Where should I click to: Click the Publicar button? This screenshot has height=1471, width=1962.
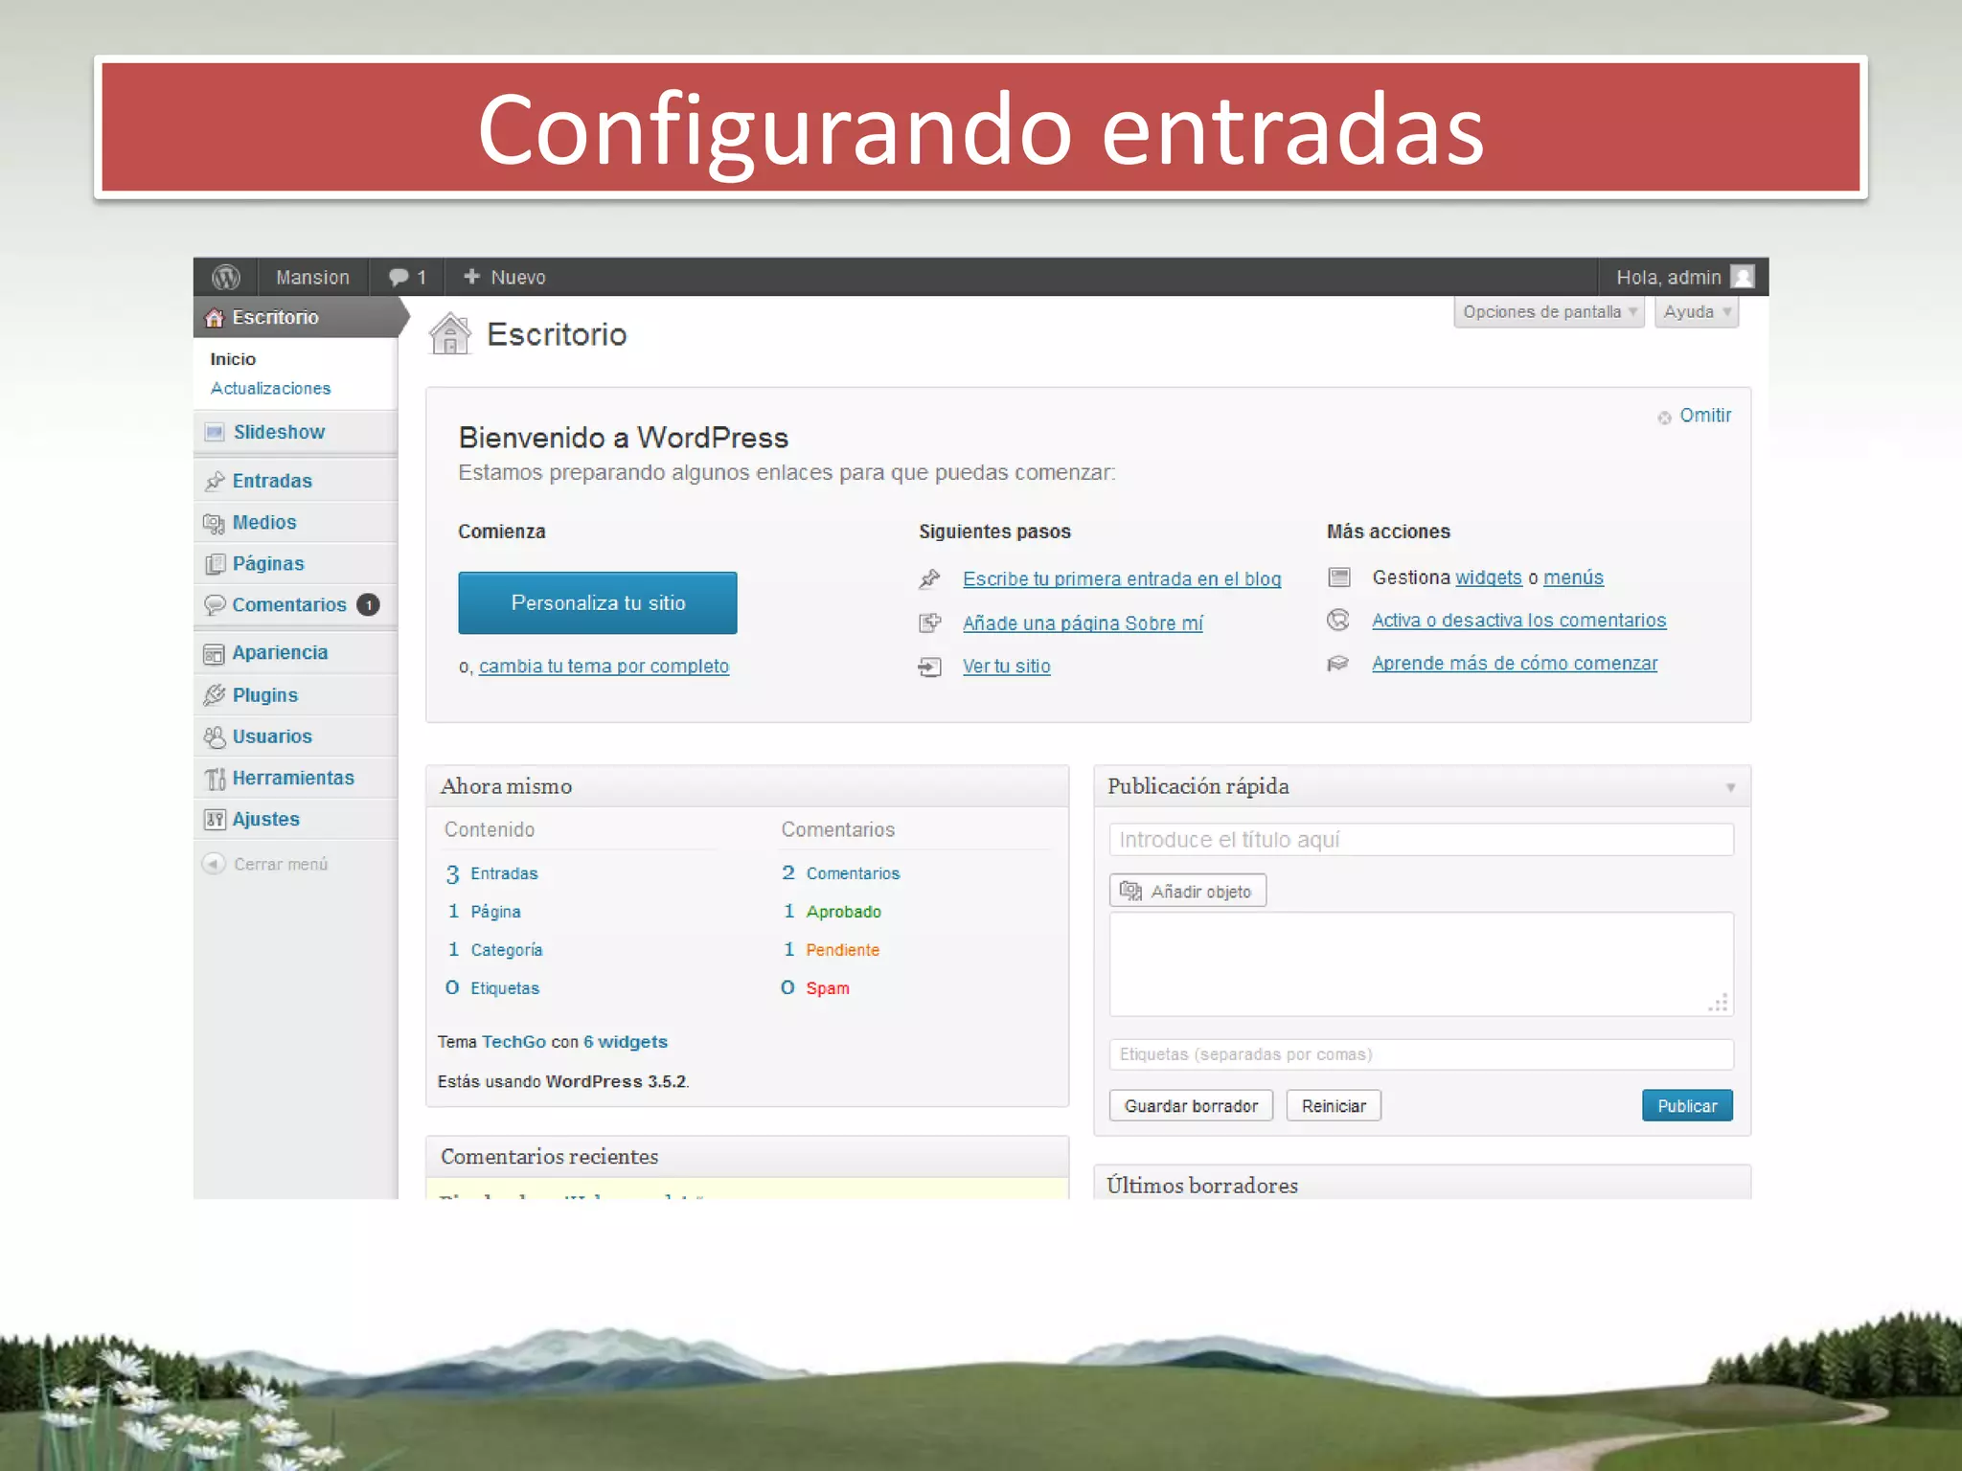click(1686, 1106)
